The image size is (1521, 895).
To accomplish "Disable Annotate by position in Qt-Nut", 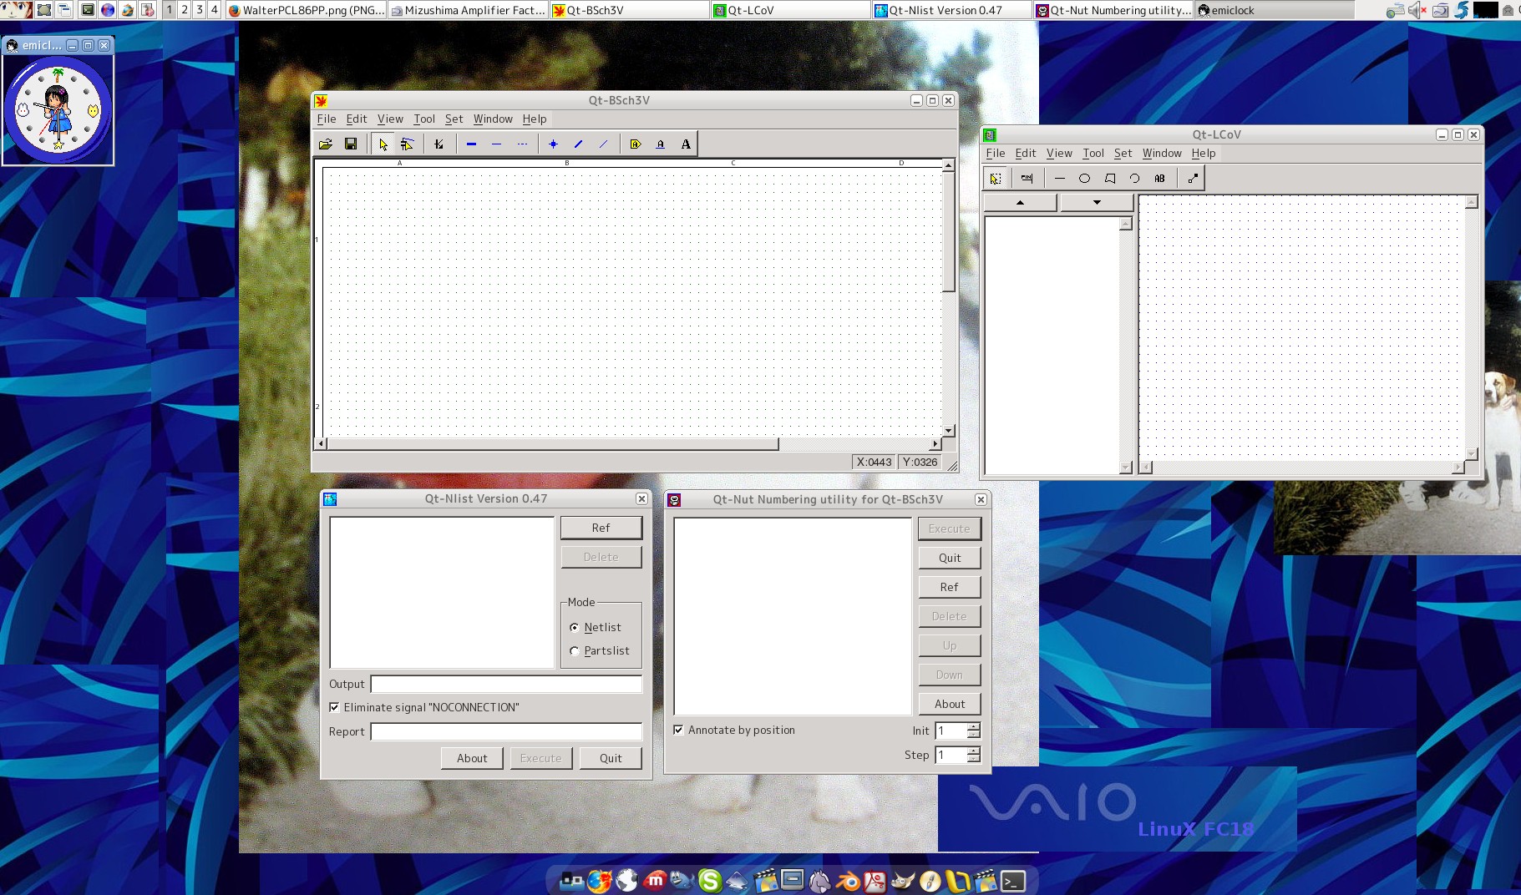I will pos(678,730).
